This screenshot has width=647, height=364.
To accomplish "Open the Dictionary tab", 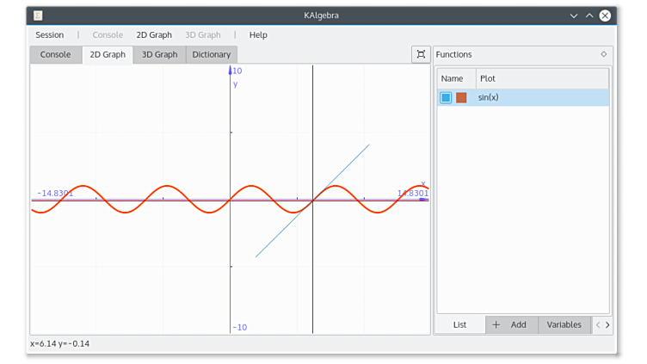I will pos(212,55).
